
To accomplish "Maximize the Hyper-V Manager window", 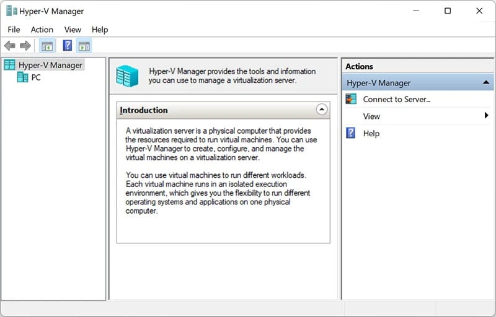I will pos(448,11).
